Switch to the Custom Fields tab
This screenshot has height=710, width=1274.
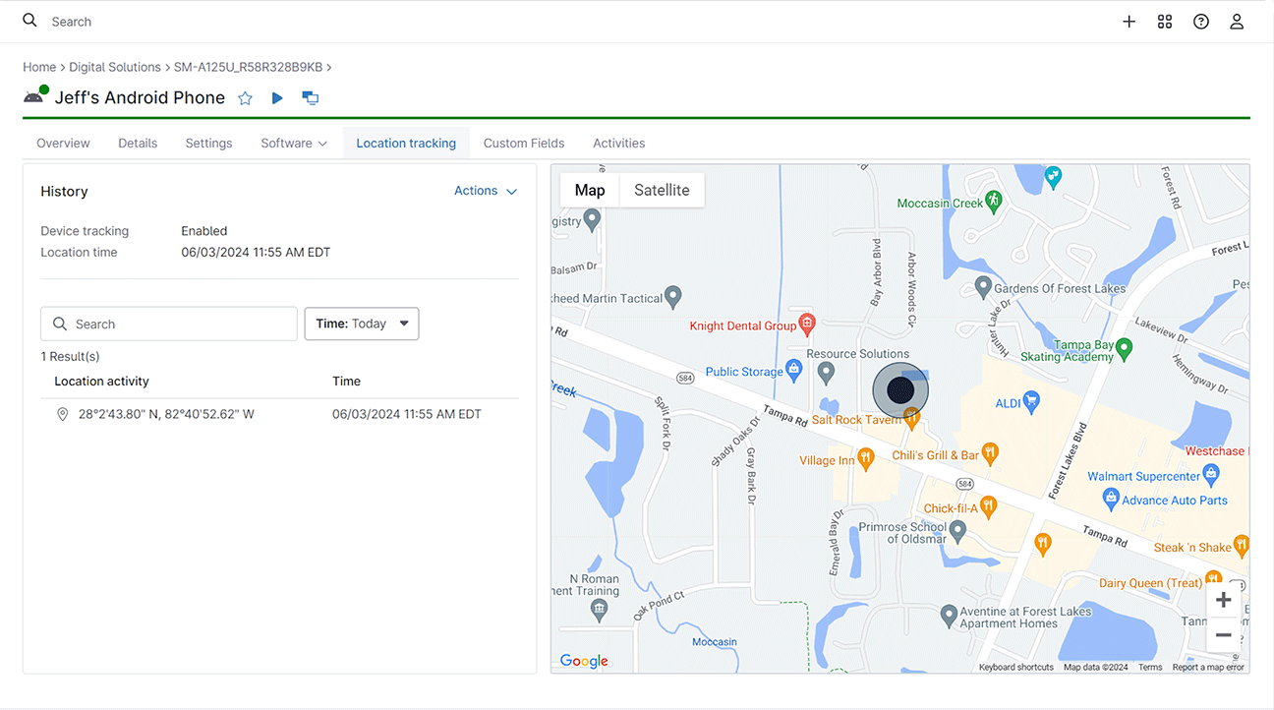524,143
